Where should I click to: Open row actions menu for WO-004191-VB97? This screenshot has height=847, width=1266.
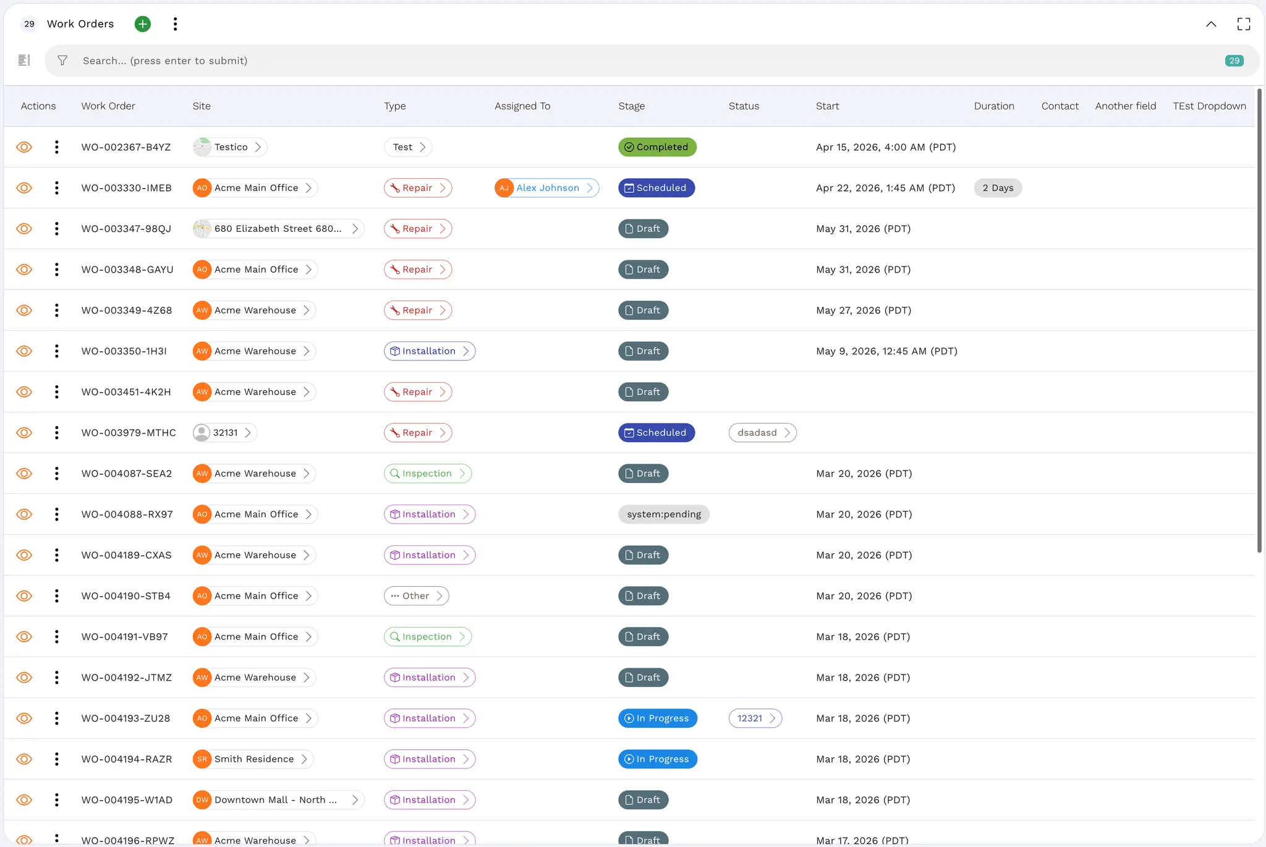coord(57,637)
